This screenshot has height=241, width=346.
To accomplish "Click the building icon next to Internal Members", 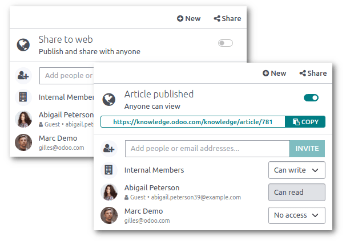I will coord(108,170).
